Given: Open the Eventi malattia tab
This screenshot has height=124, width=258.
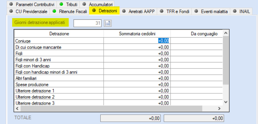Looking at the screenshot, I should point(211,11).
